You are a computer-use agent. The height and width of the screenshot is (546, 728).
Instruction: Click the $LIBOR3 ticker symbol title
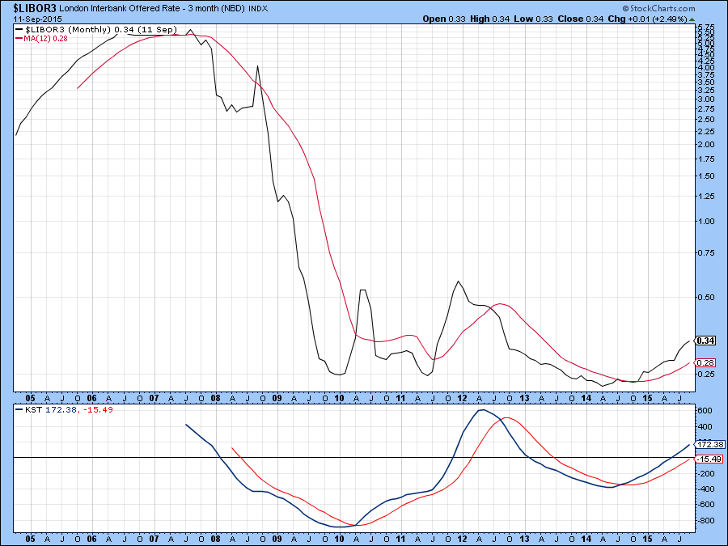[33, 7]
